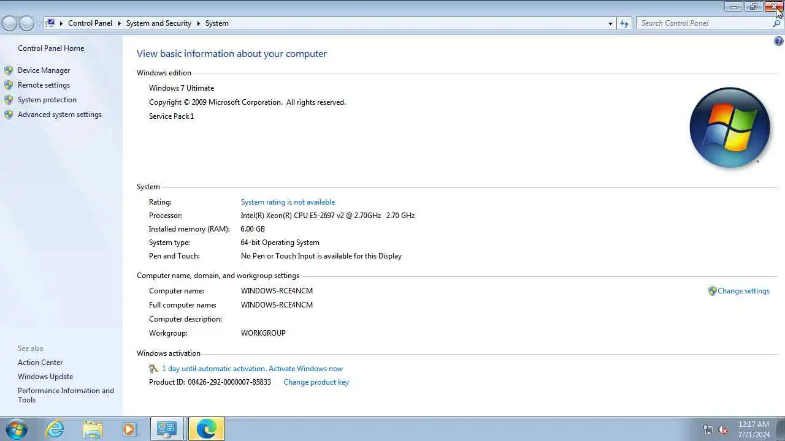Expand root arrow before Control Panel breadcrumb
Image resolution: width=785 pixels, height=441 pixels.
[61, 23]
